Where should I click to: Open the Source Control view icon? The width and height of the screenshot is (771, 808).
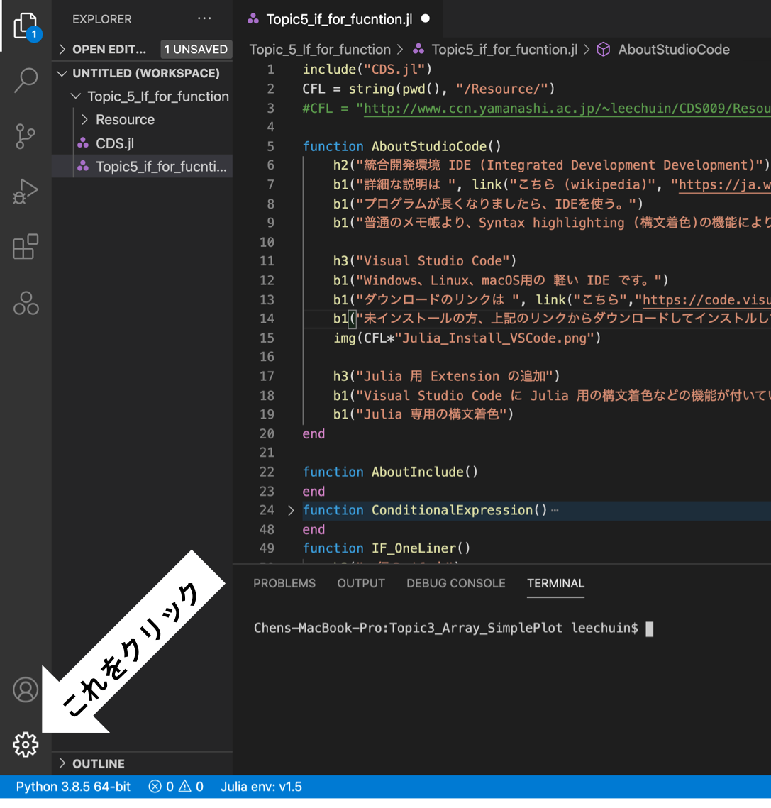[x=26, y=136]
